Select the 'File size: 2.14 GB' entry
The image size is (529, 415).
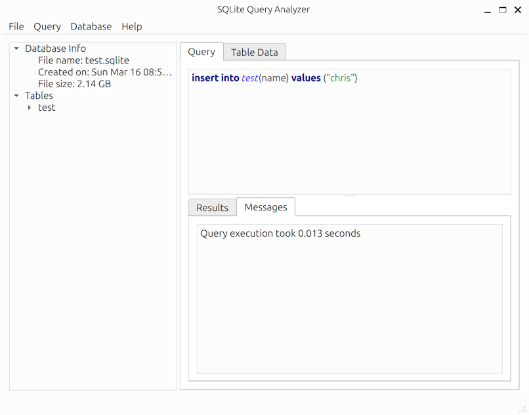tap(74, 84)
